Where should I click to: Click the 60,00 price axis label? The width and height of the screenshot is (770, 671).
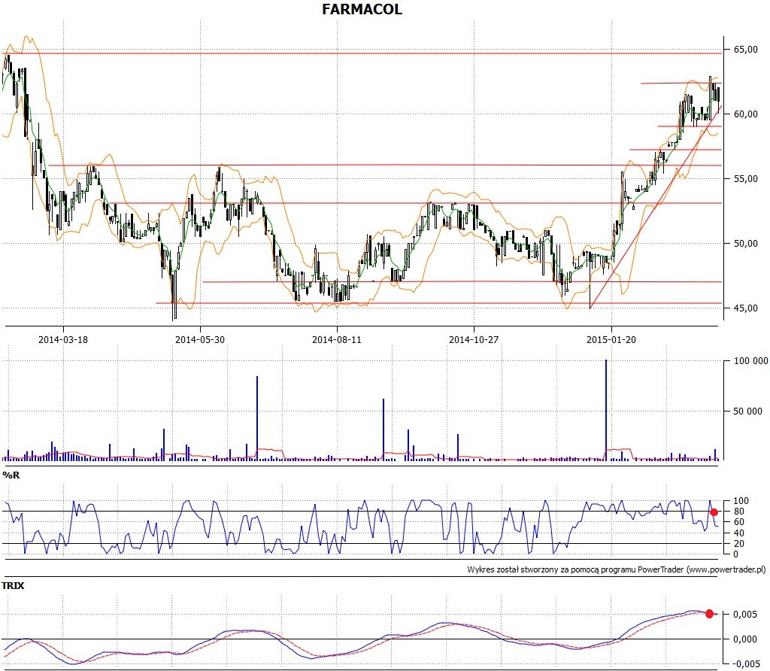point(745,114)
